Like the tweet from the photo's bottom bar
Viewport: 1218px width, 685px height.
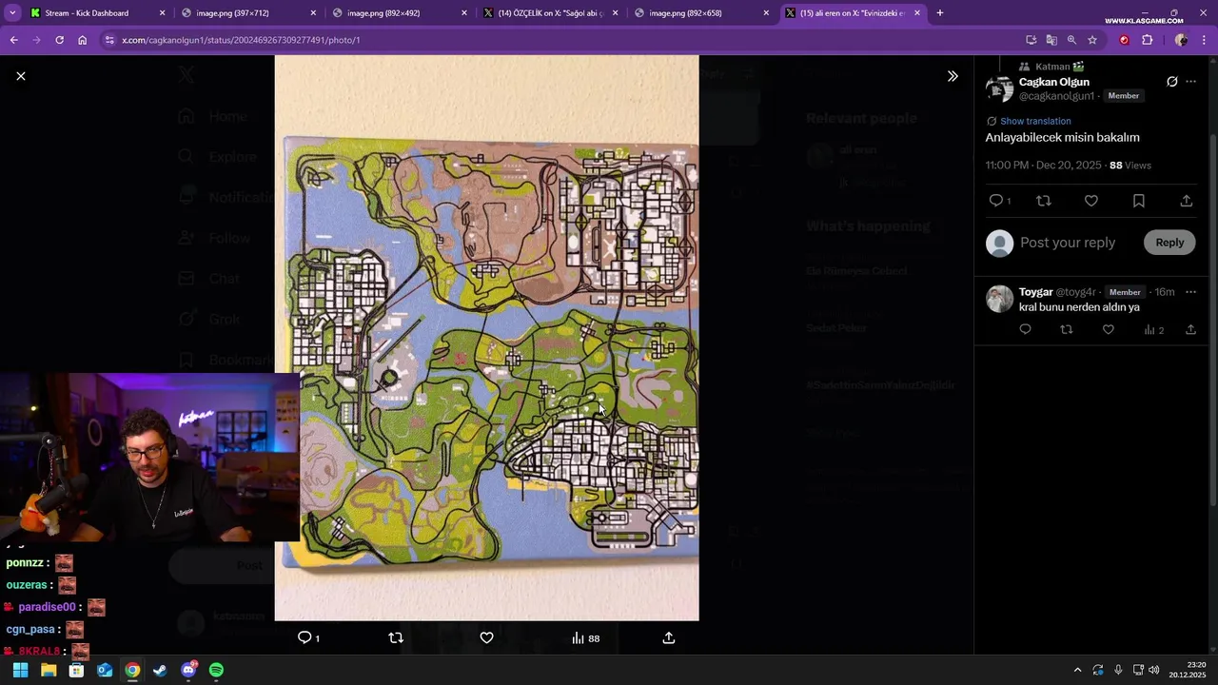coord(486,638)
